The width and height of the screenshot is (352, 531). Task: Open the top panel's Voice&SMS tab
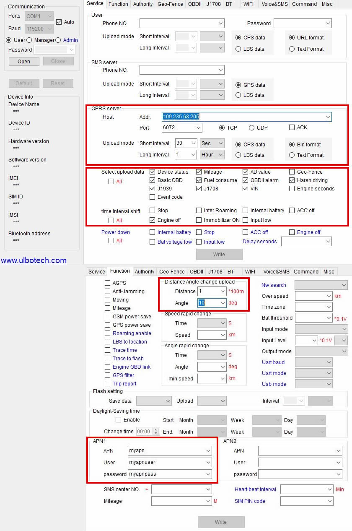(x=274, y=4)
